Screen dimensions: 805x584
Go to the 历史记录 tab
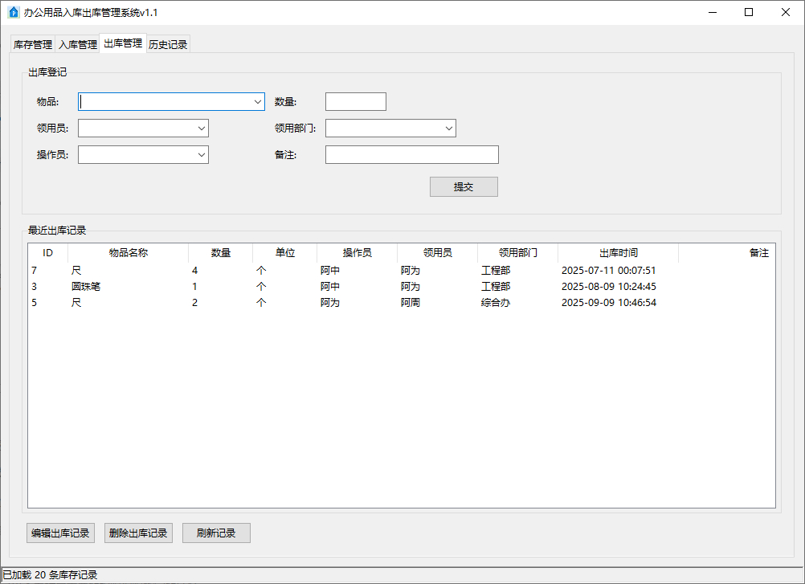[x=168, y=45]
